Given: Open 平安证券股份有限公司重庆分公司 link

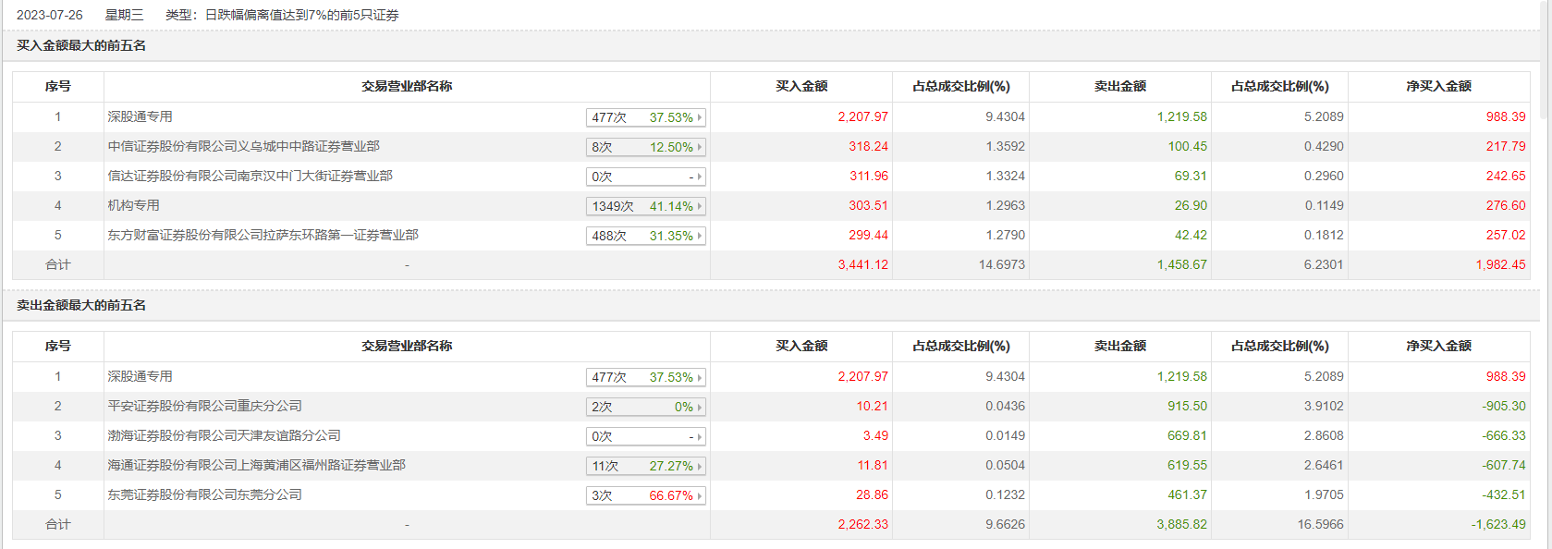Looking at the screenshot, I should click(x=204, y=406).
